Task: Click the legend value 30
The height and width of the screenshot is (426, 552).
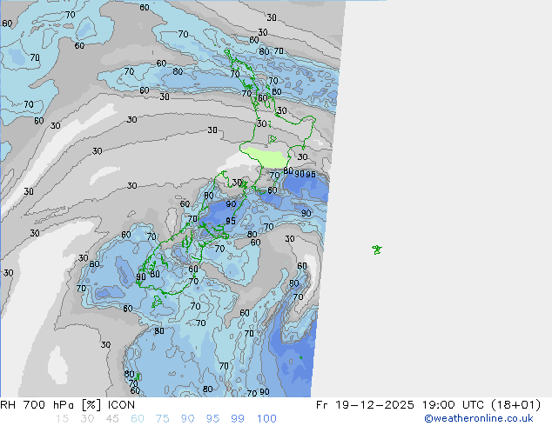Action: tap(87, 419)
